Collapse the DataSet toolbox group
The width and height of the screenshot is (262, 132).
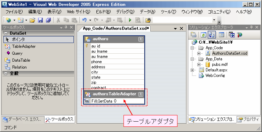(6, 33)
